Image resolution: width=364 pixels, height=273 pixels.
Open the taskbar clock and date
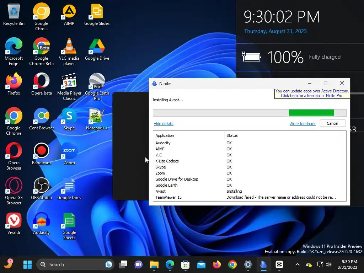347,264
